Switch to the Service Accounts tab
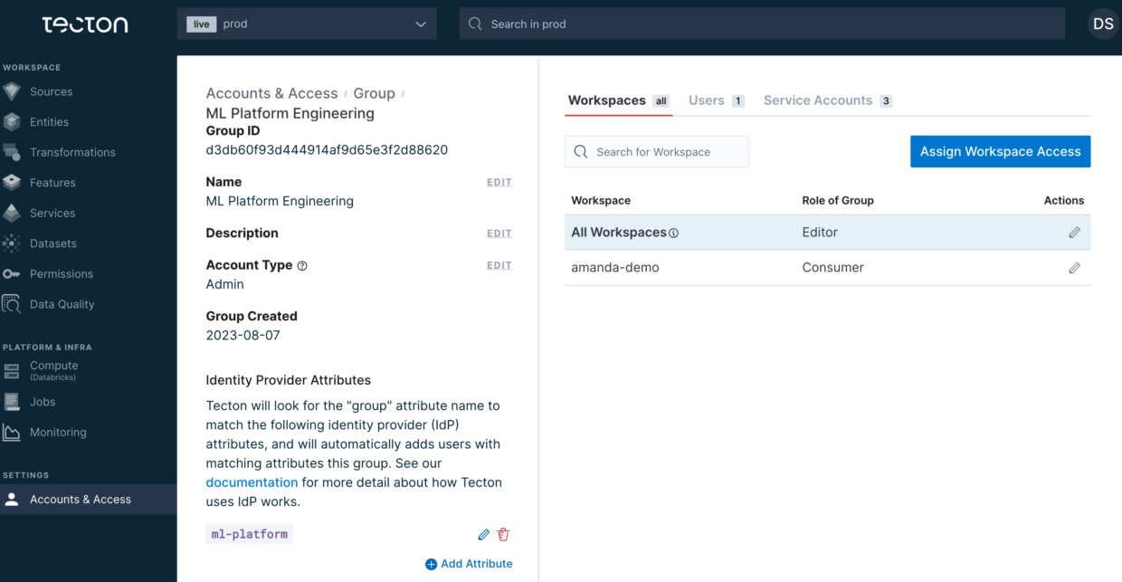Viewport: 1122px width, 582px height. tap(818, 100)
